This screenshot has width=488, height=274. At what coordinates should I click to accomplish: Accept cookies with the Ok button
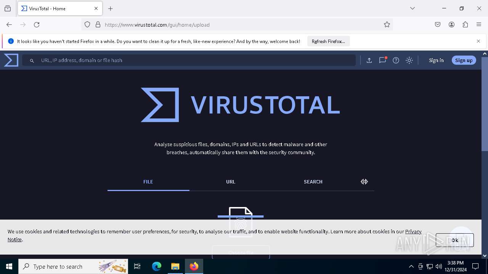point(455,240)
